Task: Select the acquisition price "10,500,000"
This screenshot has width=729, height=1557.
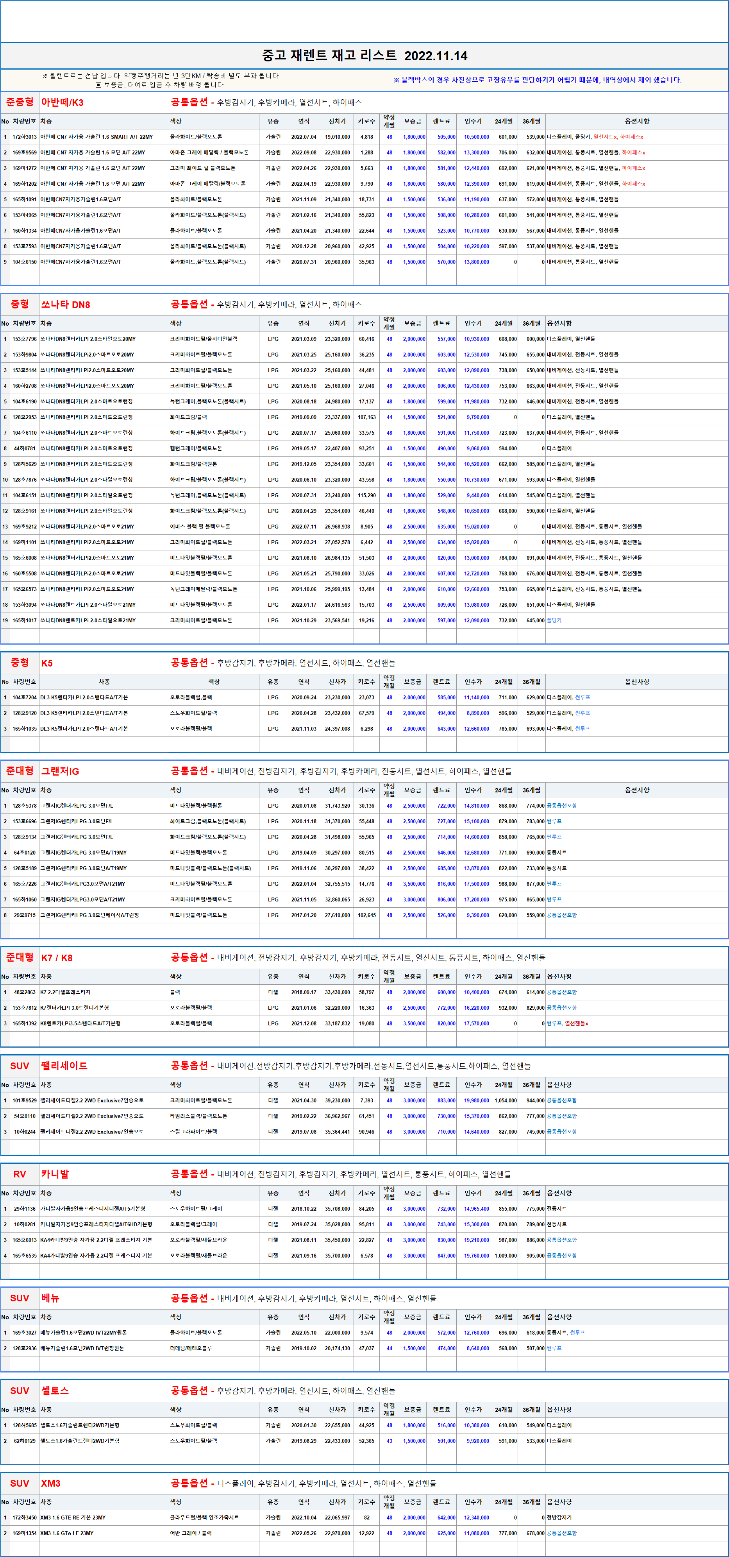Action: (x=477, y=137)
